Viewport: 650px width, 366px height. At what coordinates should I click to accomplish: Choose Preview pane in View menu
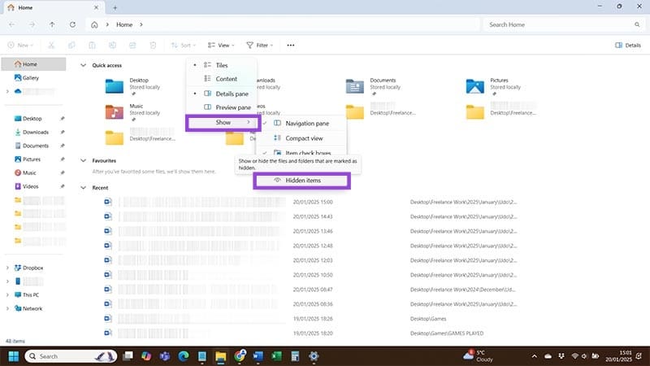tap(232, 107)
